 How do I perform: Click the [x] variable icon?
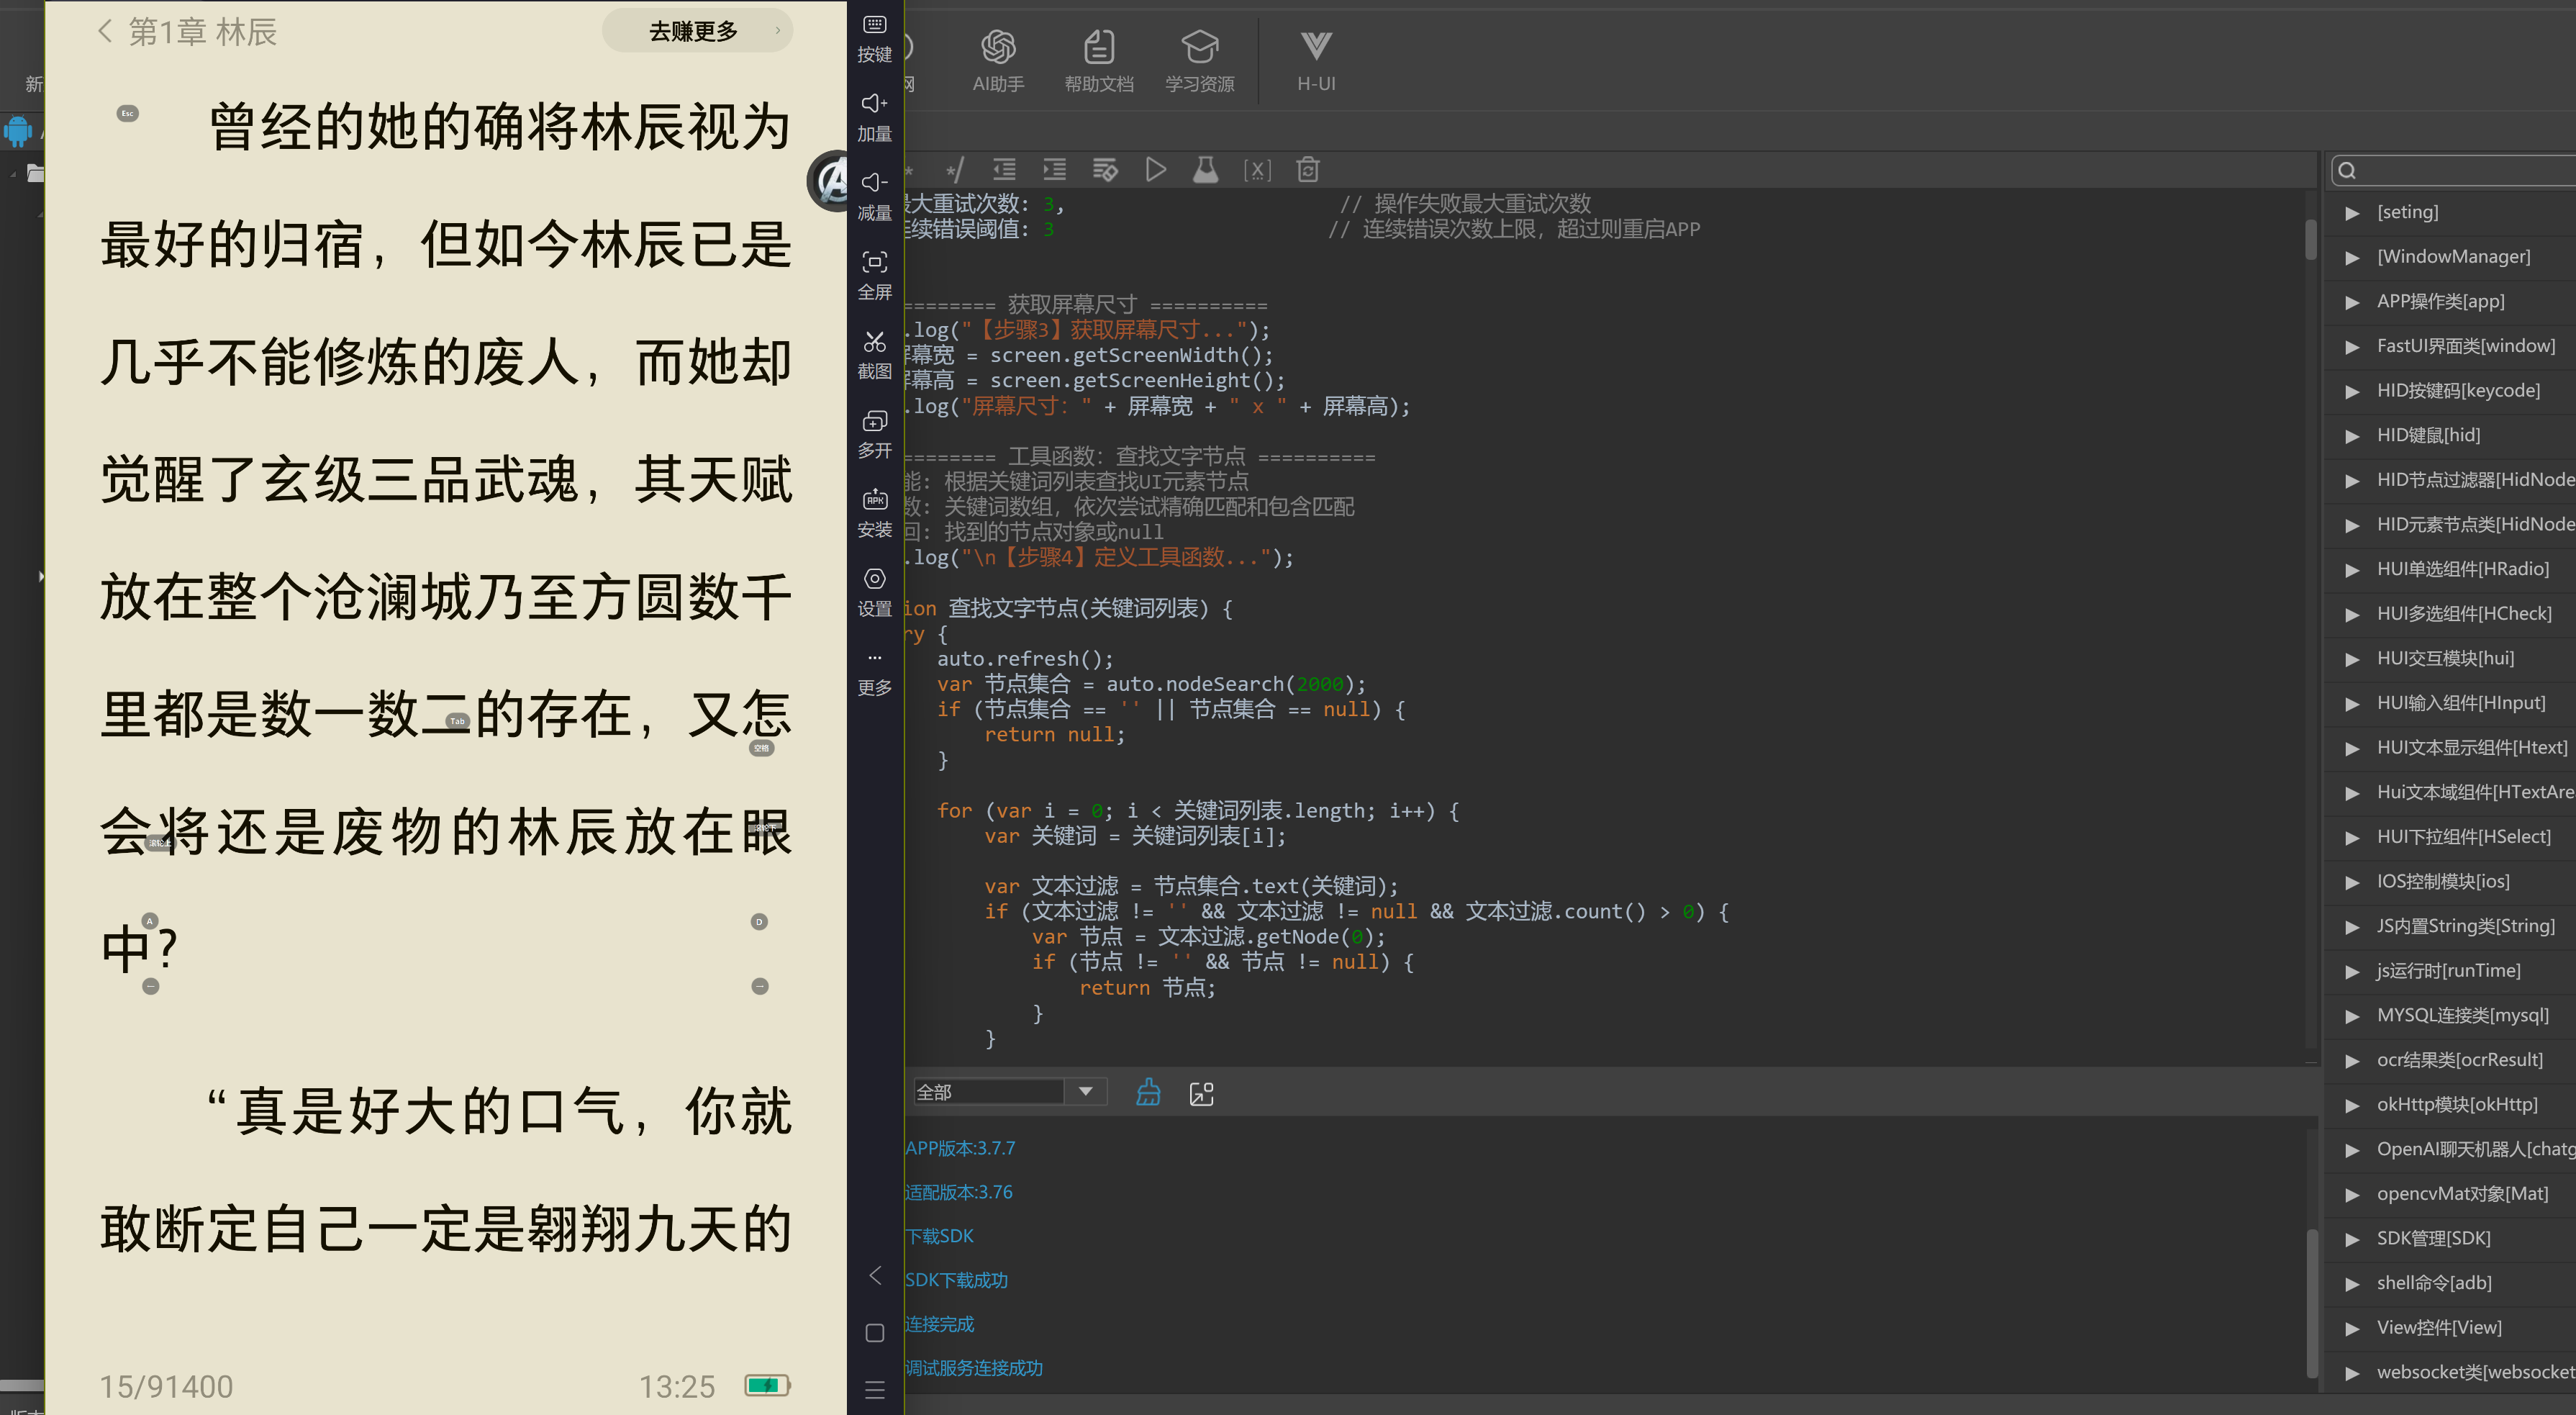pos(1257,170)
